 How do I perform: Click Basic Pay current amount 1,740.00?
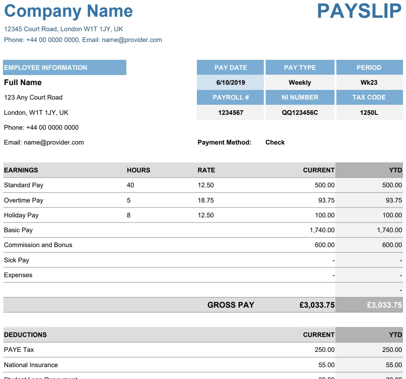pyautogui.click(x=322, y=230)
